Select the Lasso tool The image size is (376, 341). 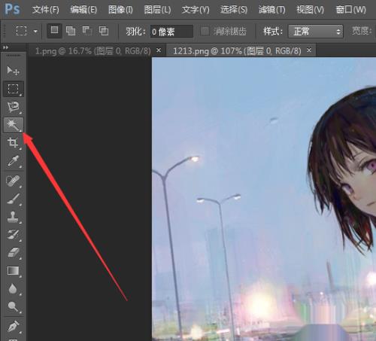(x=14, y=107)
